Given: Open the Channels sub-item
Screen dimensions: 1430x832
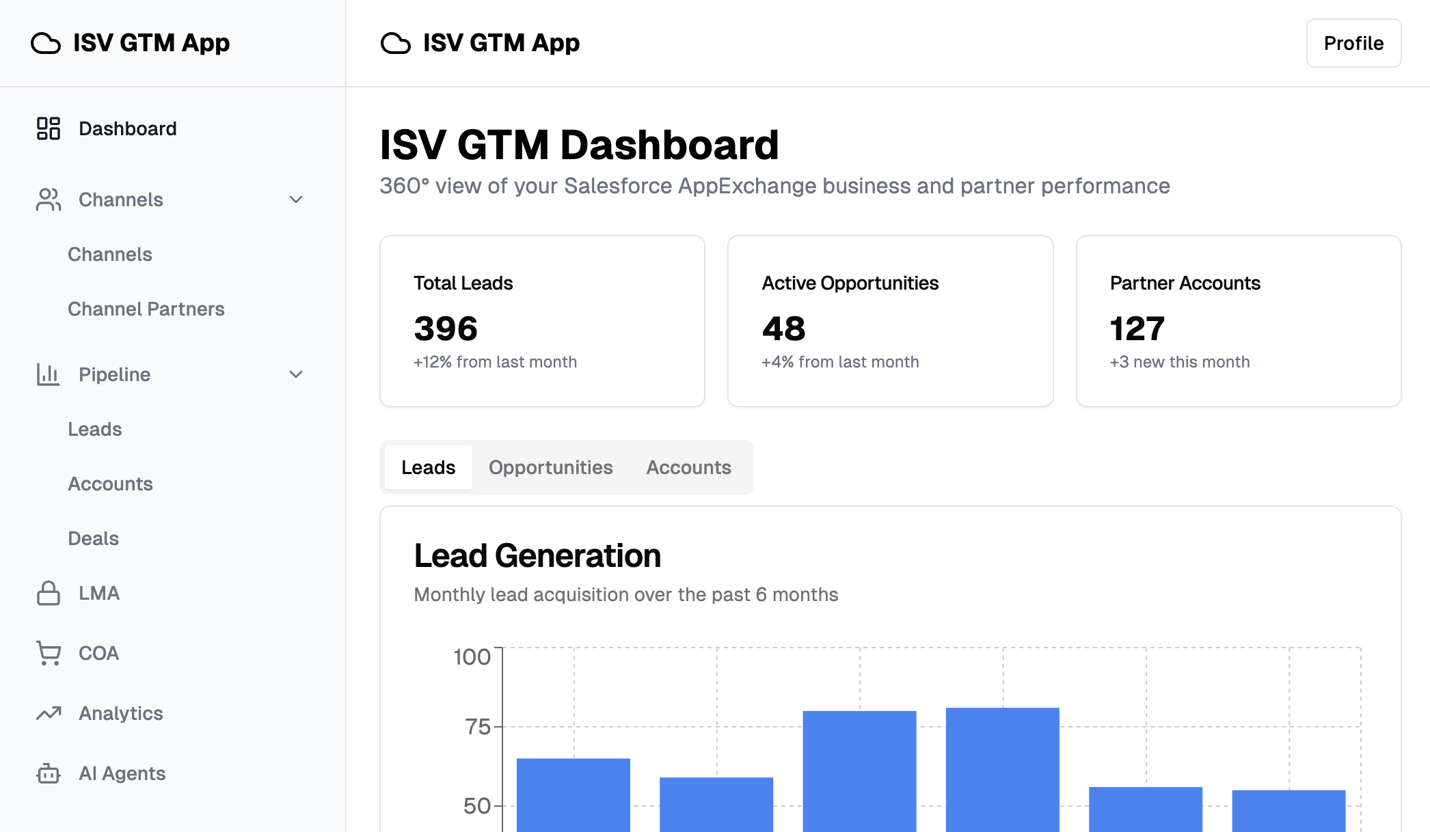Looking at the screenshot, I should point(110,254).
